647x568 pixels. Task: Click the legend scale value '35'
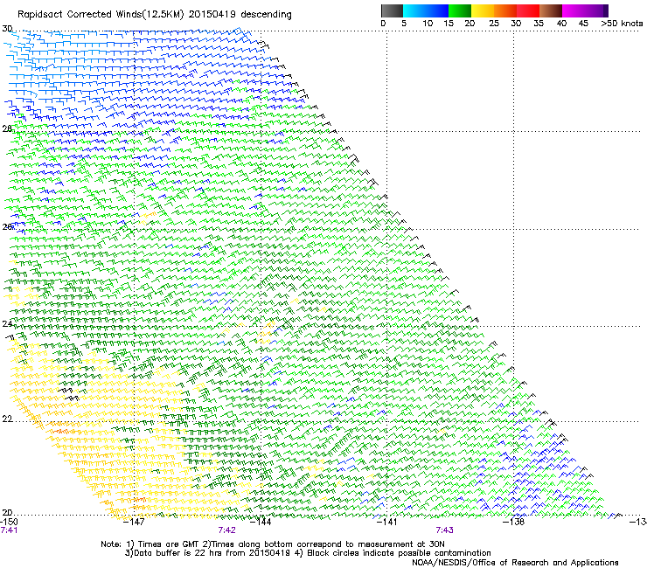539,24
